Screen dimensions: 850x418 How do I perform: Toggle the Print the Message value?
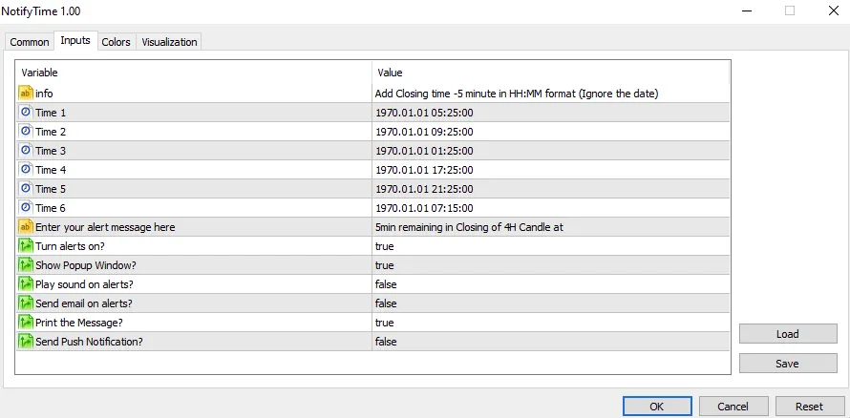click(x=385, y=323)
